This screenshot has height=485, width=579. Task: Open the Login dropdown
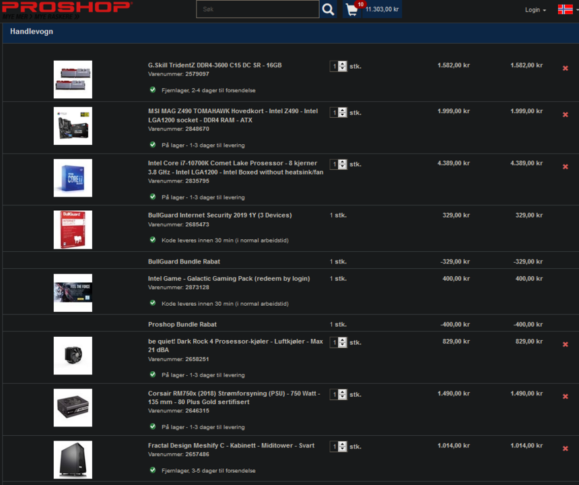pos(535,10)
